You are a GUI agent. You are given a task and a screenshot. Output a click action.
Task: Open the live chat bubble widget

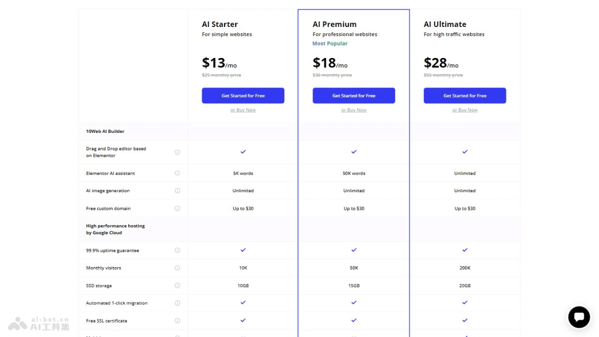[579, 317]
